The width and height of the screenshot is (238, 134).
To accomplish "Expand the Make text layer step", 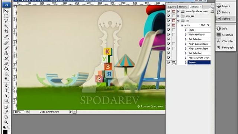I will [186, 35].
